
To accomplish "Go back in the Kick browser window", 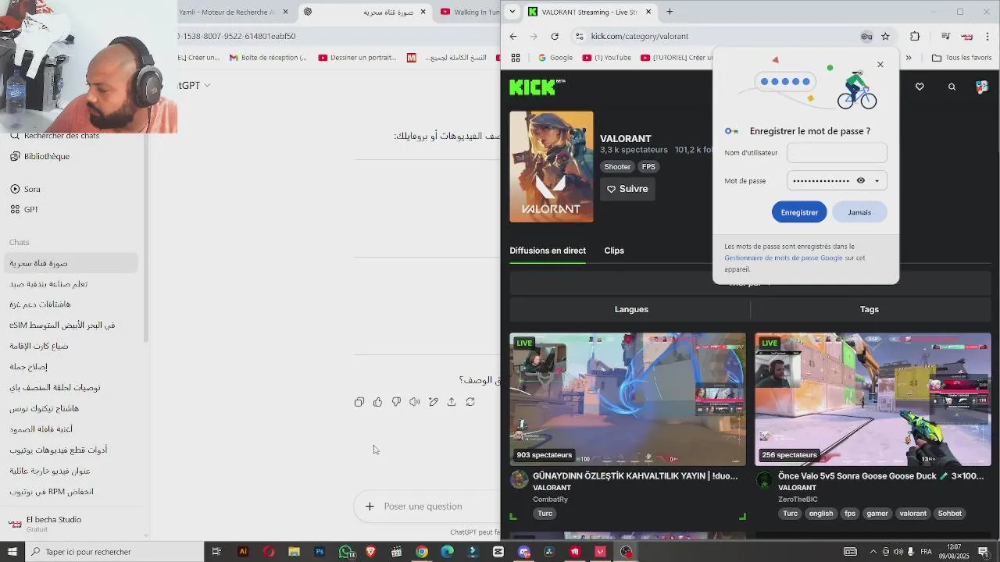I will (513, 36).
